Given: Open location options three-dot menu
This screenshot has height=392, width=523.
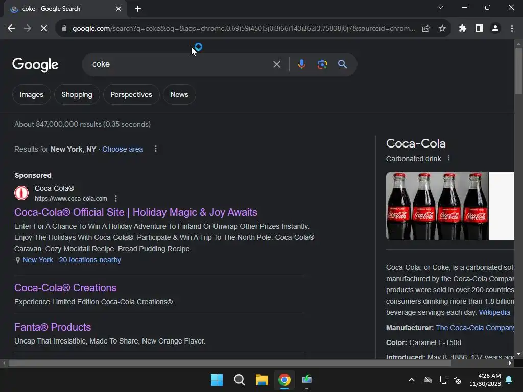Looking at the screenshot, I should pyautogui.click(x=155, y=149).
